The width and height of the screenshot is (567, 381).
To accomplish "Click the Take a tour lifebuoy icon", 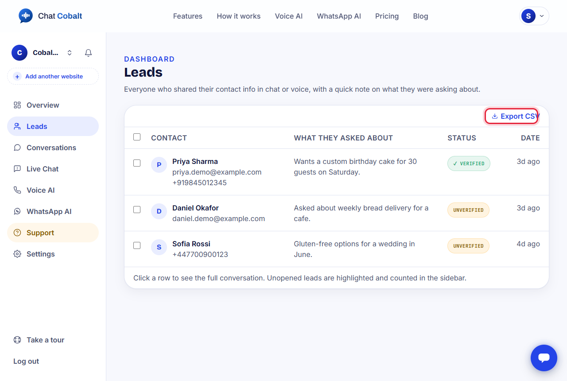I will tap(17, 340).
